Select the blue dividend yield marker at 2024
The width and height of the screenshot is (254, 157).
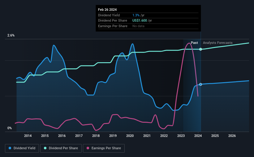[x=200, y=84]
